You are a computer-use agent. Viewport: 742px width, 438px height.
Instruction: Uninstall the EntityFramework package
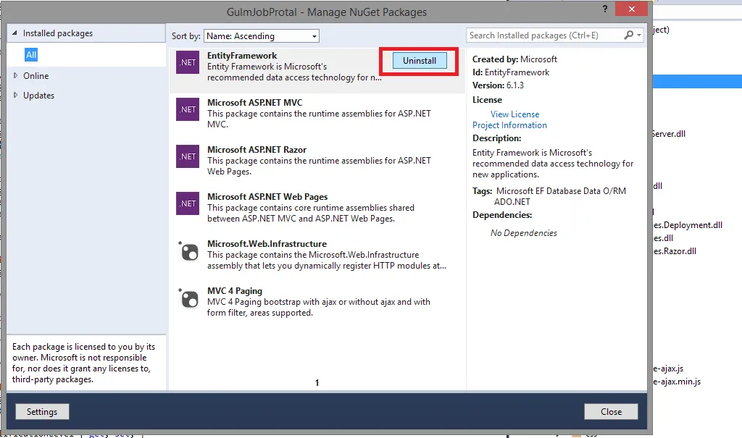click(x=420, y=61)
